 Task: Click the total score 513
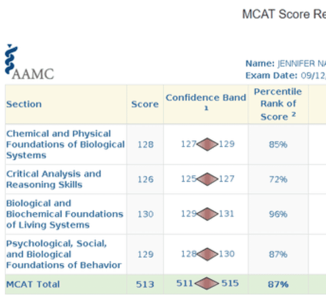[x=145, y=284]
